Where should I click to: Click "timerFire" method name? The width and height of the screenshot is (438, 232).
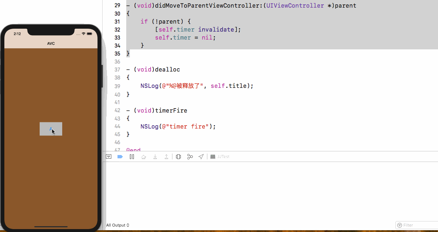coord(171,110)
